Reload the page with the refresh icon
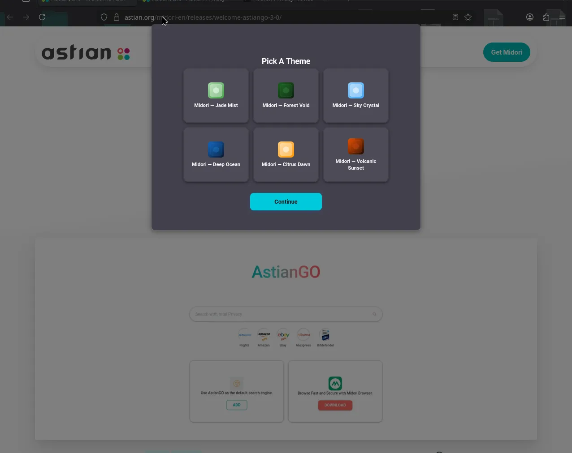572x453 pixels. click(42, 17)
